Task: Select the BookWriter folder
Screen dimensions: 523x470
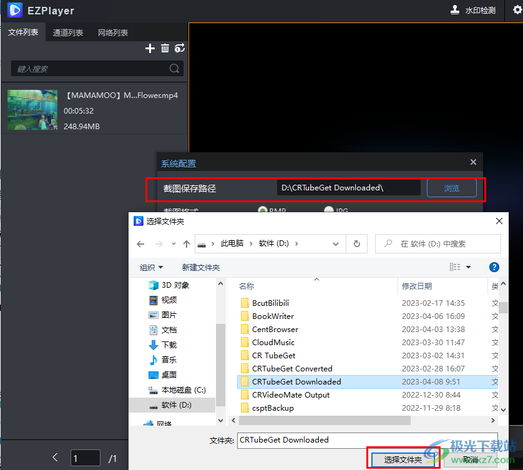Action: pyautogui.click(x=273, y=316)
